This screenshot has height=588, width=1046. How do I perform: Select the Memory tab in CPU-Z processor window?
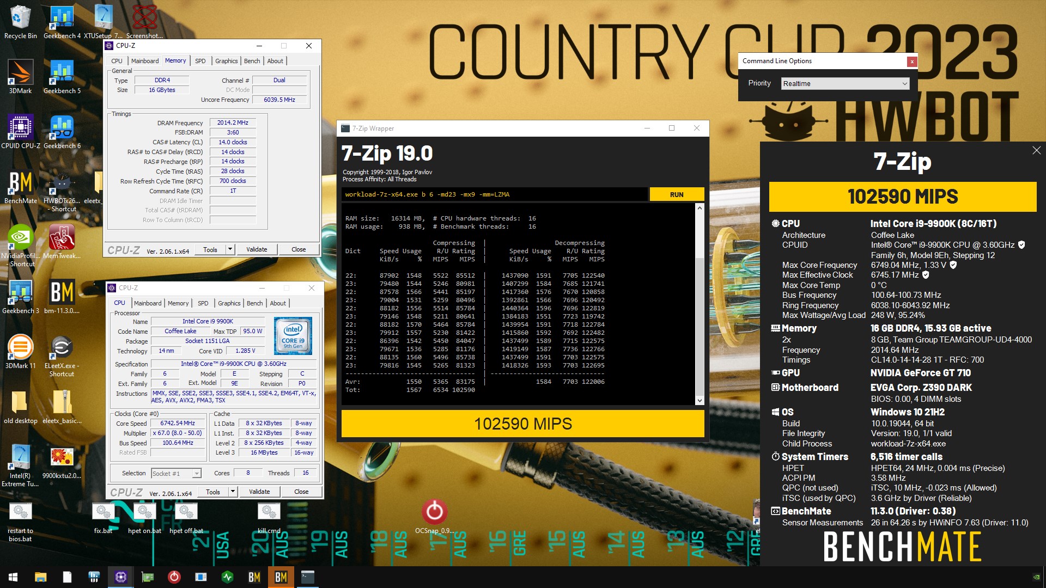[178, 303]
